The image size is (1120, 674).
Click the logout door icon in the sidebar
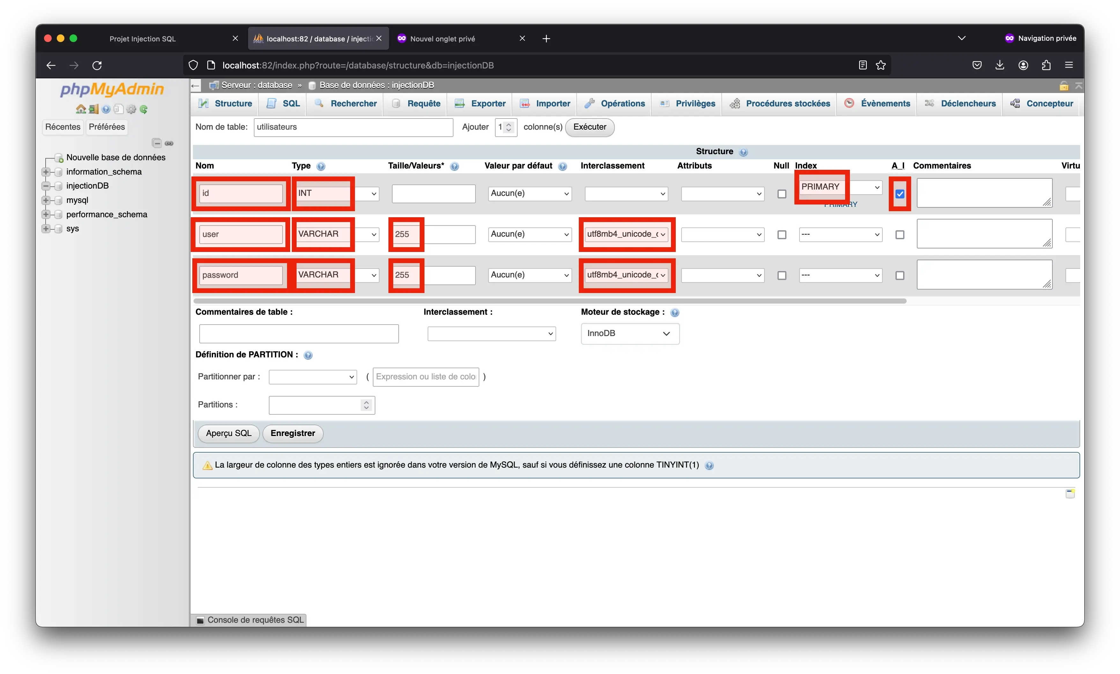point(94,109)
